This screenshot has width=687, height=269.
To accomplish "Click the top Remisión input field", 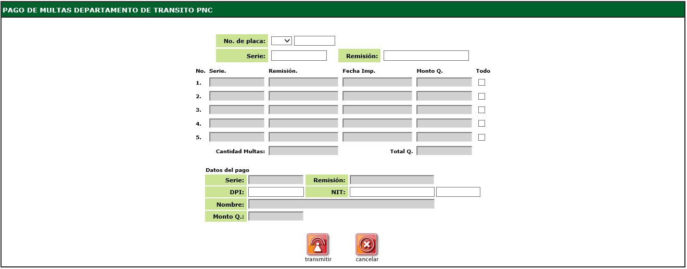I will click(426, 56).
